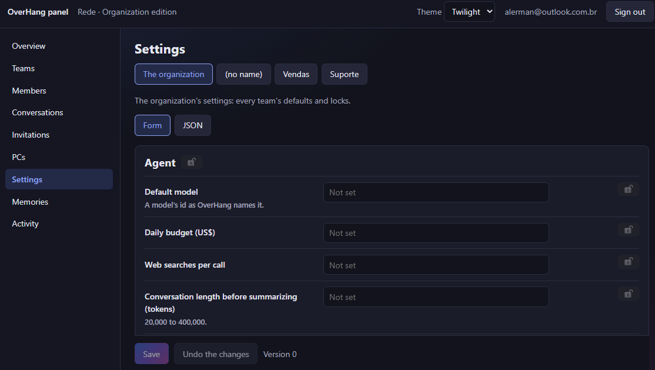
Task: Click the Version 0 label
Action: tap(280, 354)
